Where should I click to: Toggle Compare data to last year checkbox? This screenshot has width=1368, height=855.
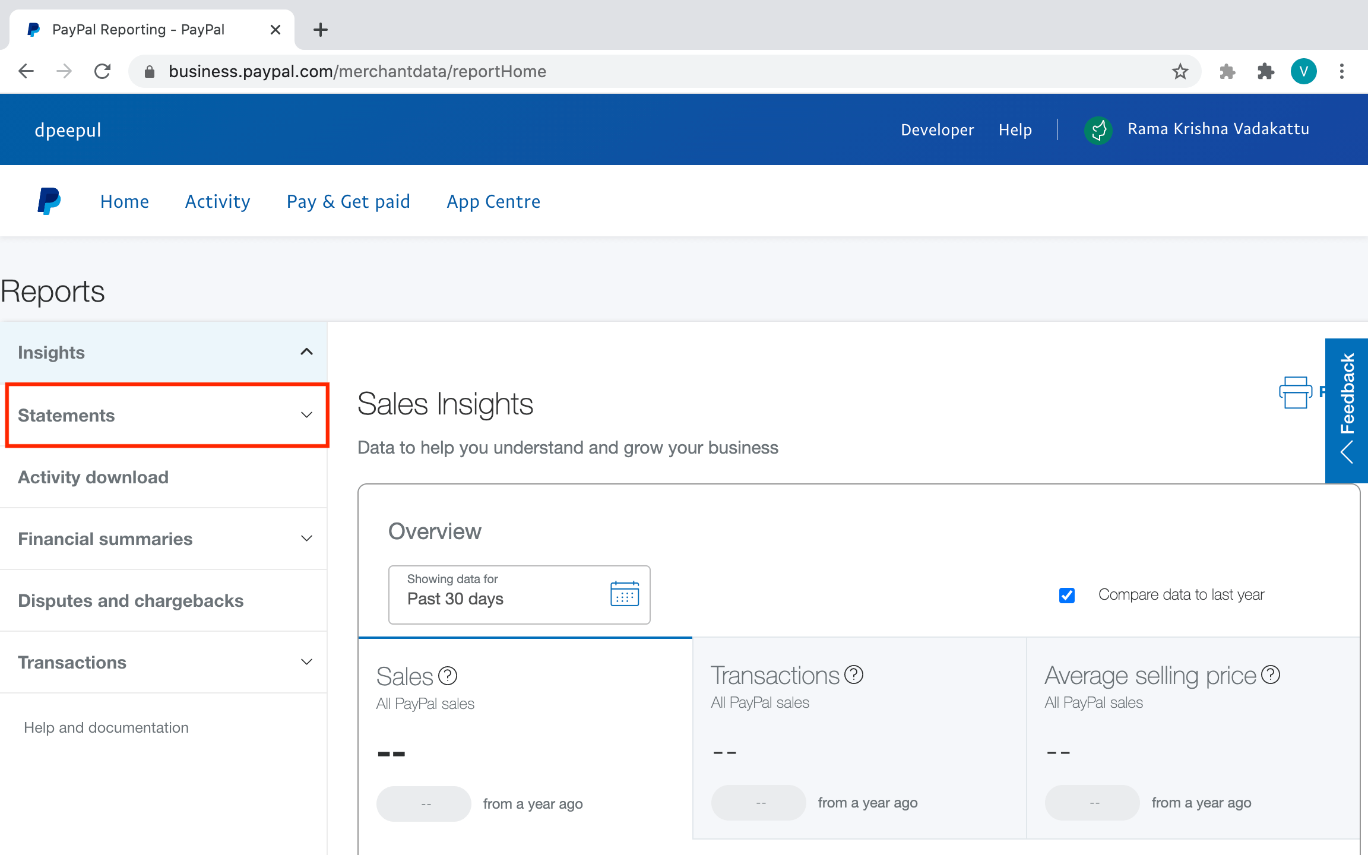pyautogui.click(x=1068, y=594)
